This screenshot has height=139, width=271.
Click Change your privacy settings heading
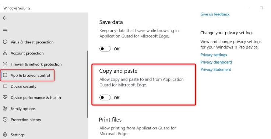[227, 33]
